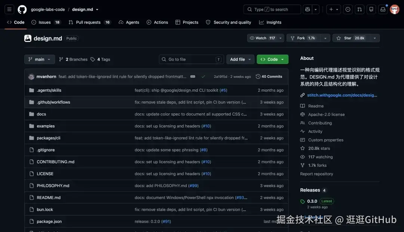The width and height of the screenshot is (404, 232).
Task: Open Apache-2.0 license link
Action: pyautogui.click(x=326, y=115)
